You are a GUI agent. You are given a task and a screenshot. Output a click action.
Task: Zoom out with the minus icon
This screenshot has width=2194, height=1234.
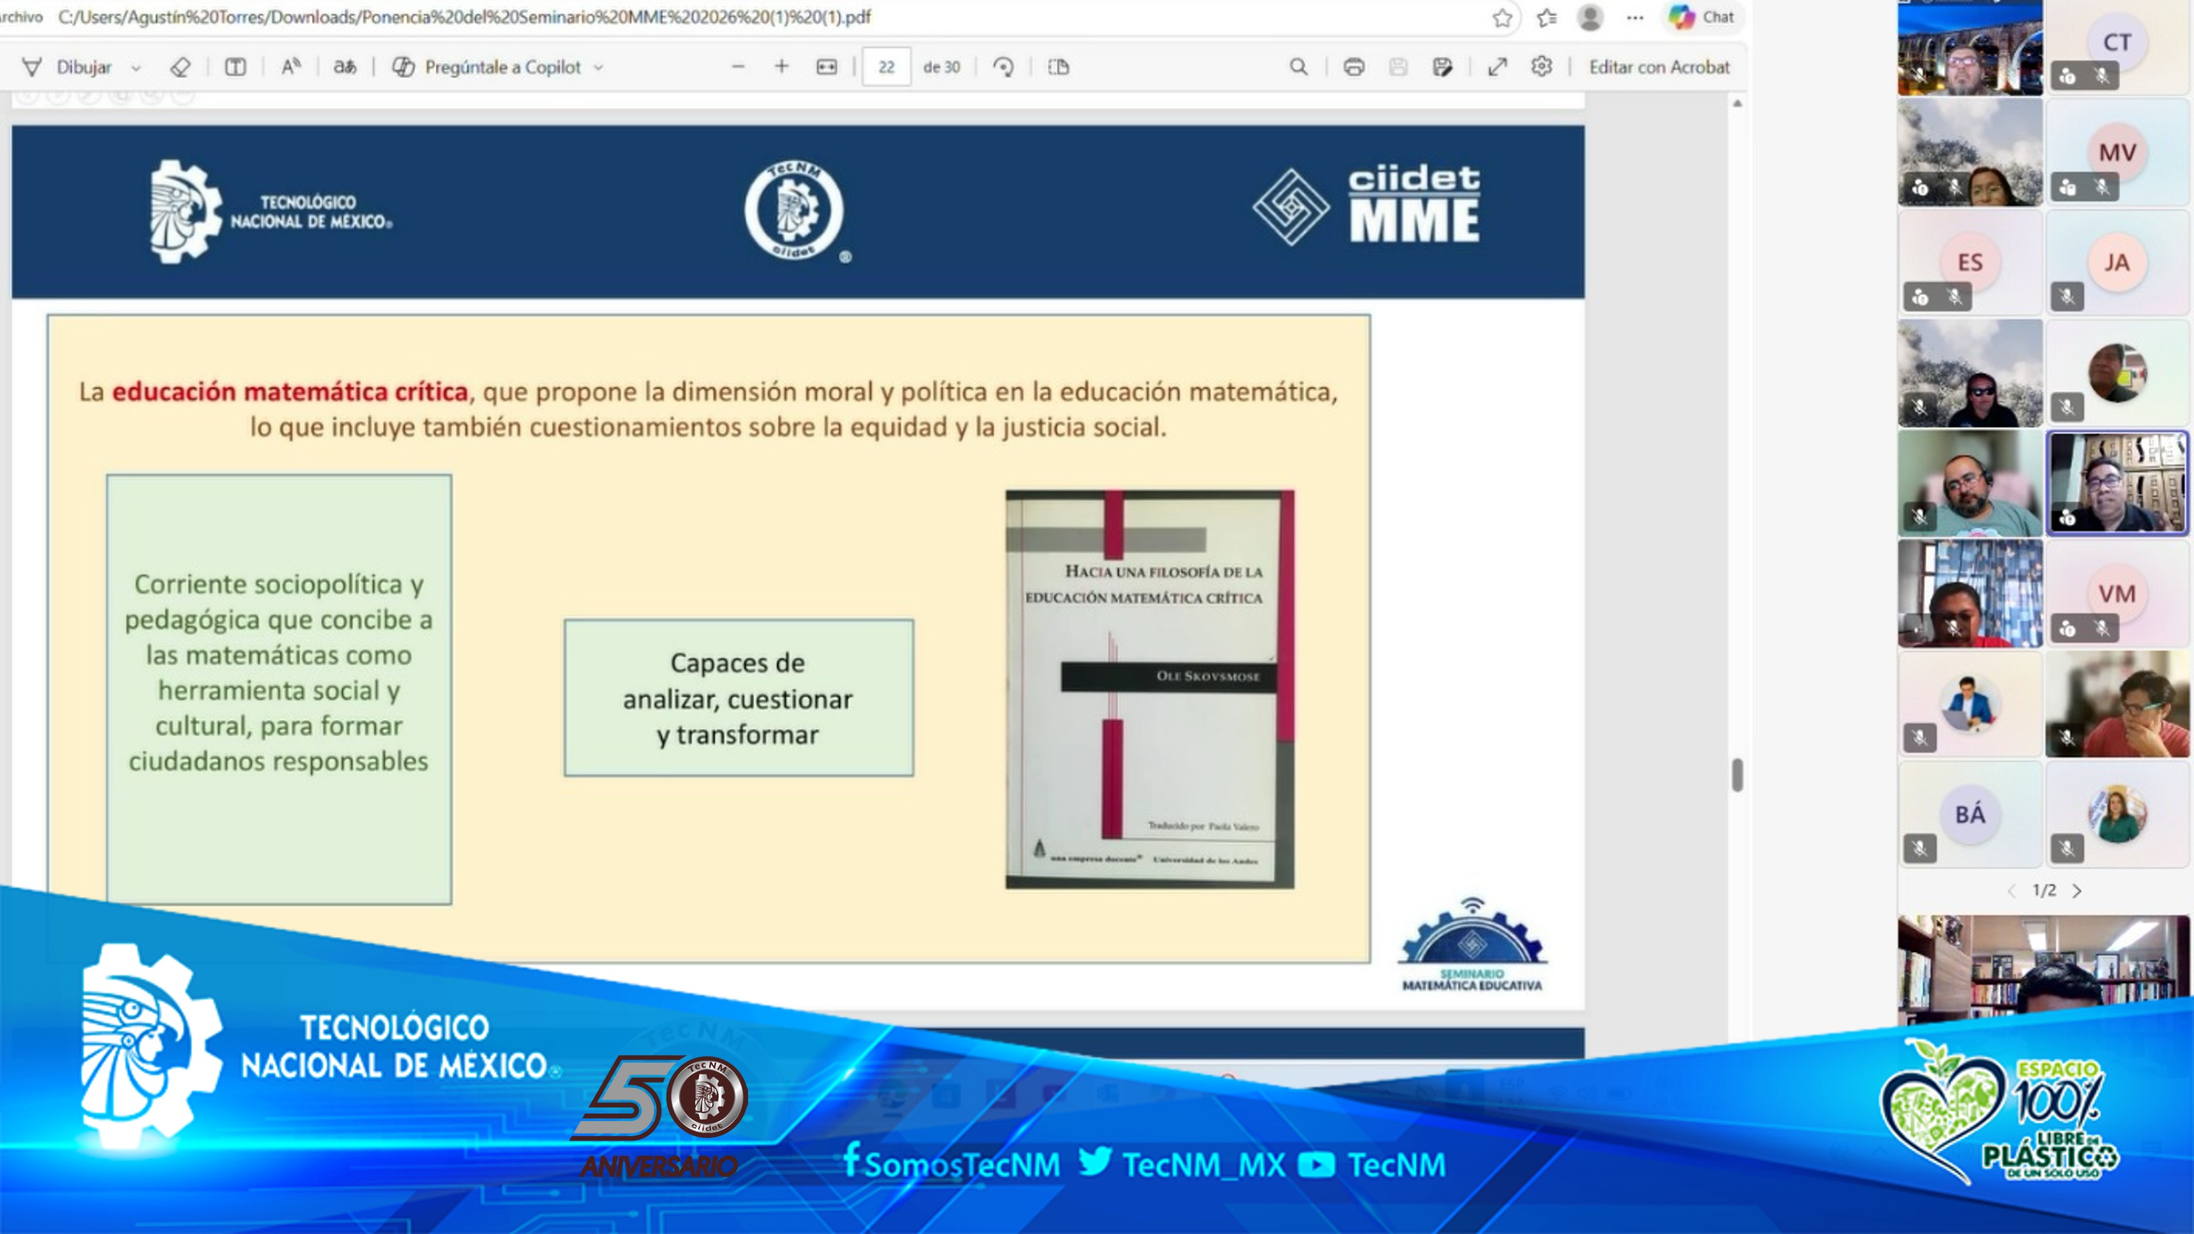pos(739,67)
